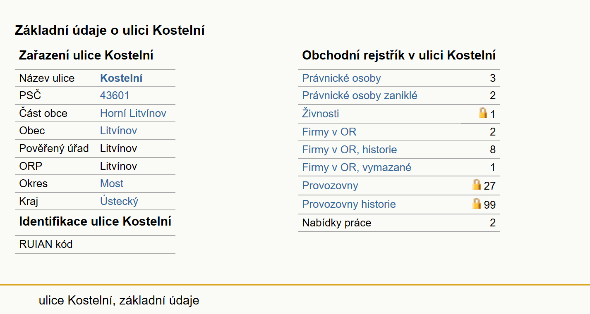The width and height of the screenshot is (590, 314).
Task: Click the Základní údaje o ulici Kostelní heading
Action: [110, 30]
